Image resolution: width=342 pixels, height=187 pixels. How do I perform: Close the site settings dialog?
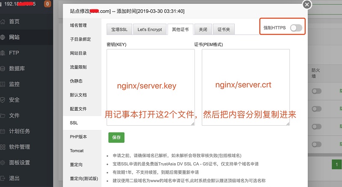coord(307,5)
